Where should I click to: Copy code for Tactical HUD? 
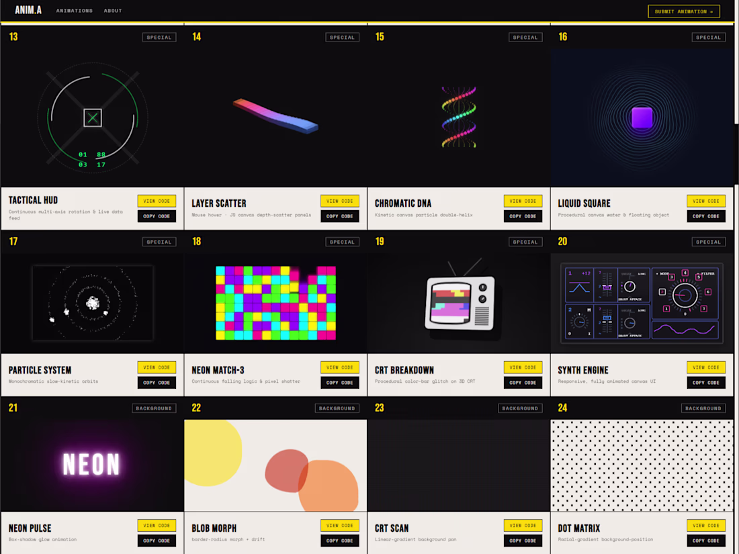(157, 216)
